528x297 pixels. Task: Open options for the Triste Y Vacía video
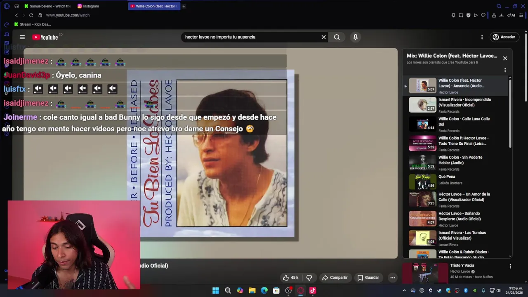coord(510,266)
